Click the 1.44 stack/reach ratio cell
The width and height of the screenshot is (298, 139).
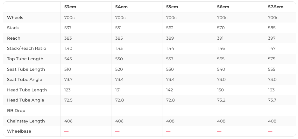point(170,49)
